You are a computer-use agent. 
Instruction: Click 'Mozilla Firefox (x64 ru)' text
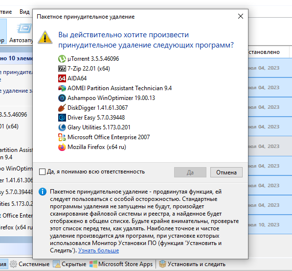click(97, 147)
